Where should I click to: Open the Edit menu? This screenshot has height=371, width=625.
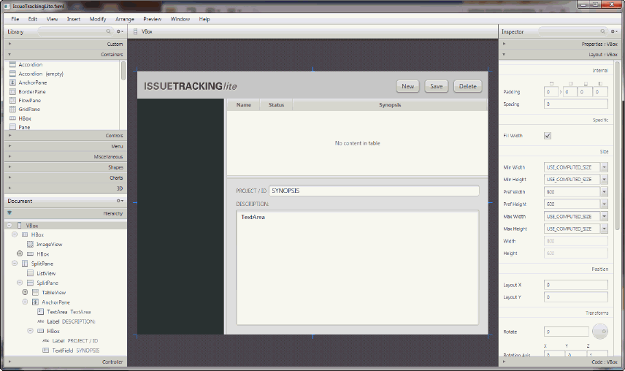[33, 19]
